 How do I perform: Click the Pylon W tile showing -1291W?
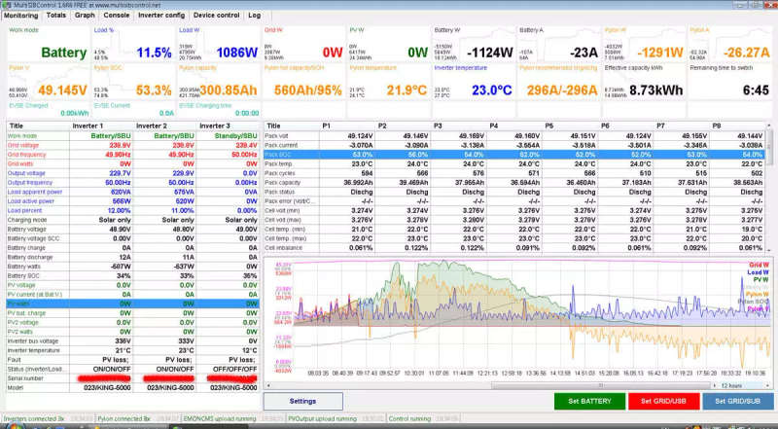click(x=644, y=44)
